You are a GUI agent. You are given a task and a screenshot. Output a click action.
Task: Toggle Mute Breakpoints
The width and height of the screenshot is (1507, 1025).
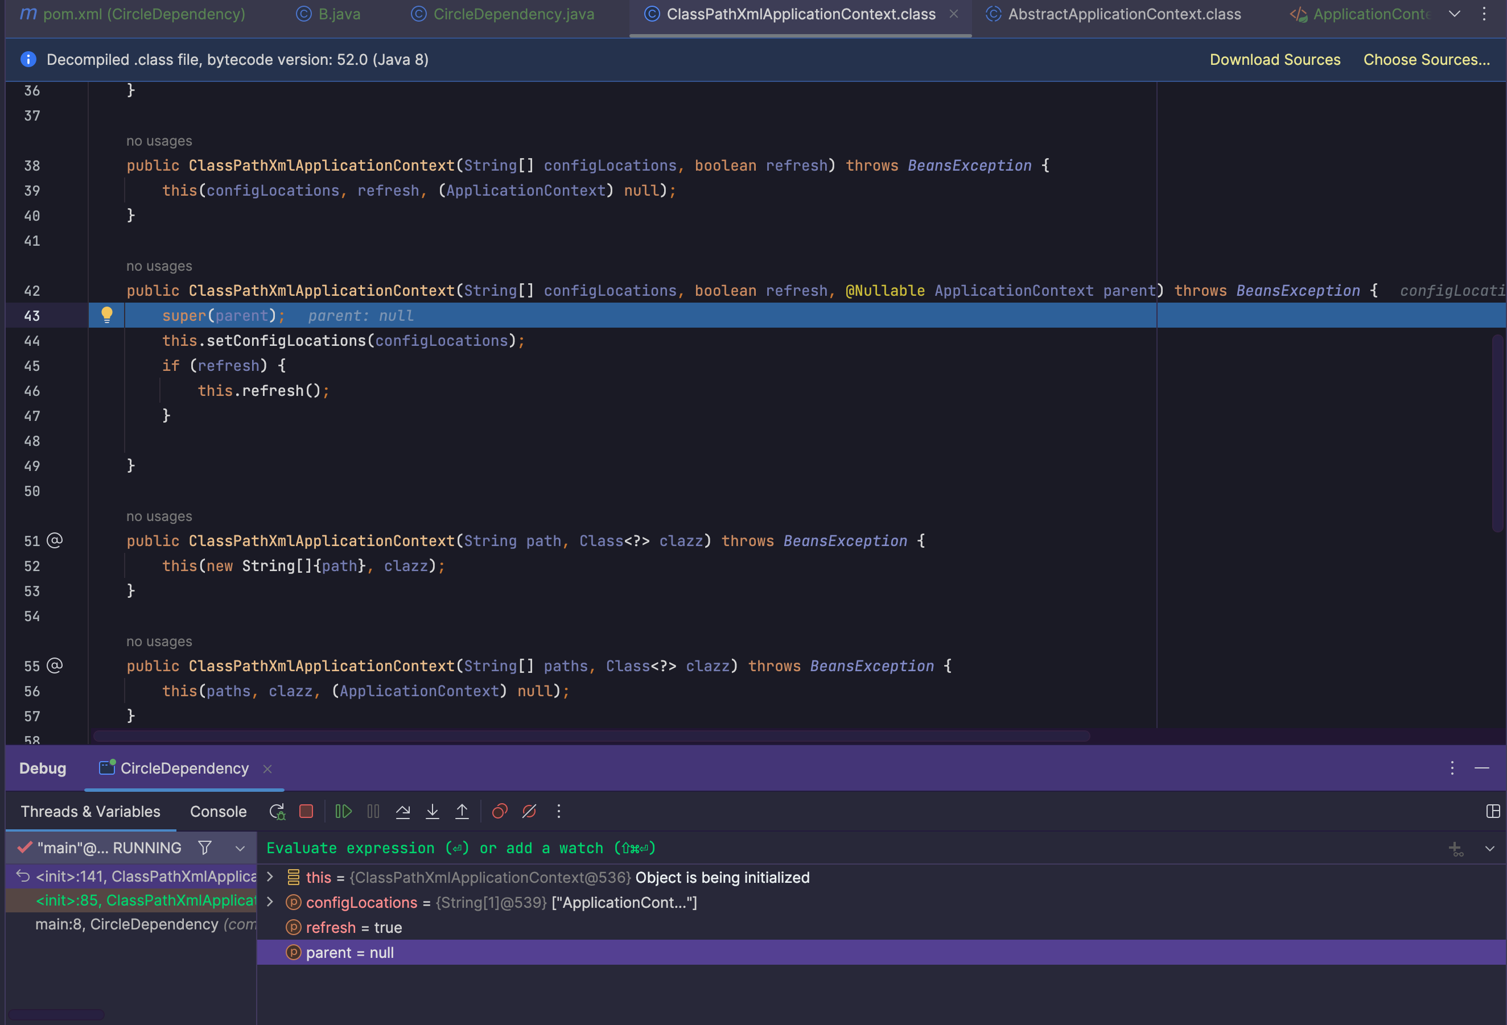tap(529, 811)
